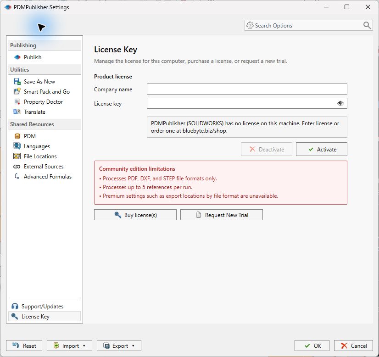Select the Translate utility

tap(45, 112)
